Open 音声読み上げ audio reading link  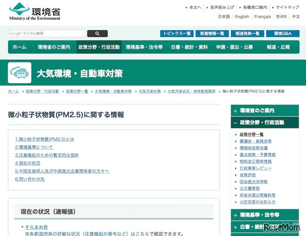222,7
